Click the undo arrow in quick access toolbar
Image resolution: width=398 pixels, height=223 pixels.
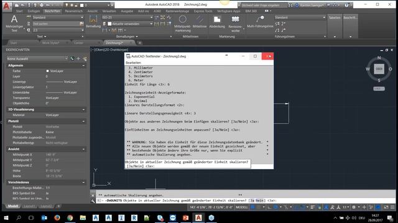coord(48,5)
